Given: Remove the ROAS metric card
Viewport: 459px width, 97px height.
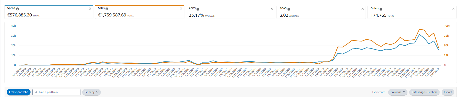Looking at the screenshot, I should 363,9.
